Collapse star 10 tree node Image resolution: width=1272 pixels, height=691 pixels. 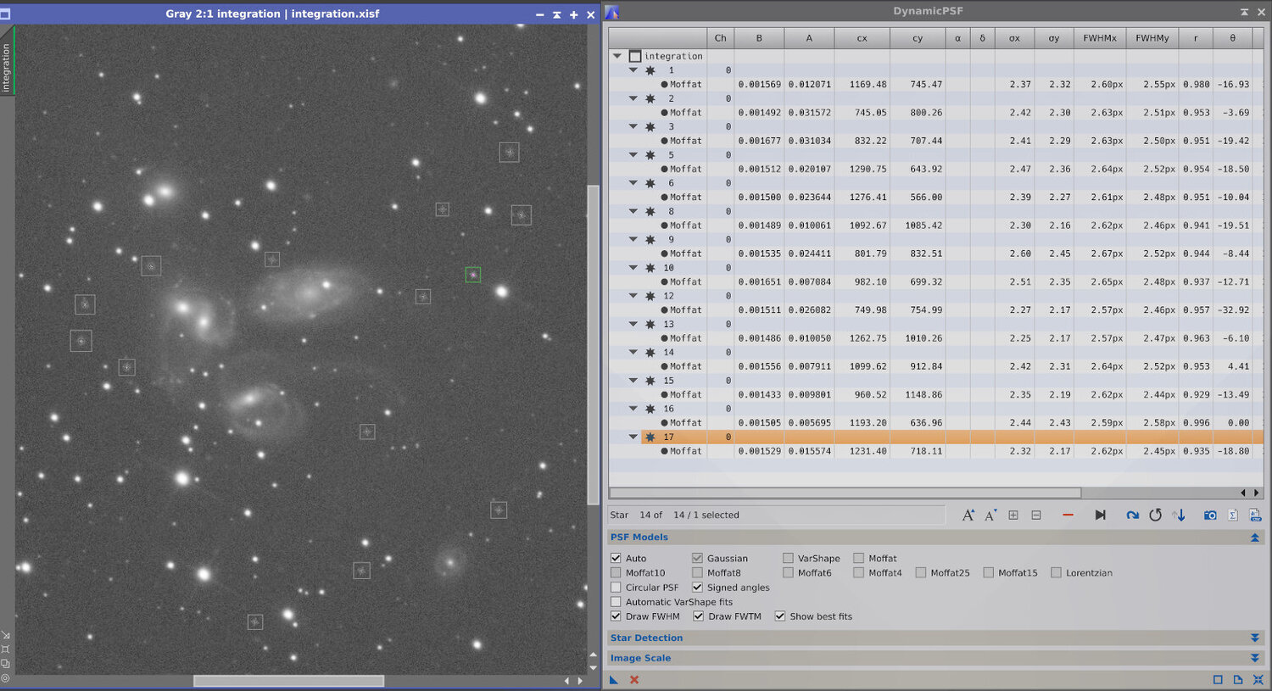[x=633, y=268]
